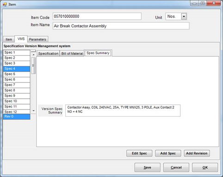Image resolution: width=223 pixels, height=177 pixels.
Task: Select the Rev 0 revision entry
Action: (x=17, y=117)
